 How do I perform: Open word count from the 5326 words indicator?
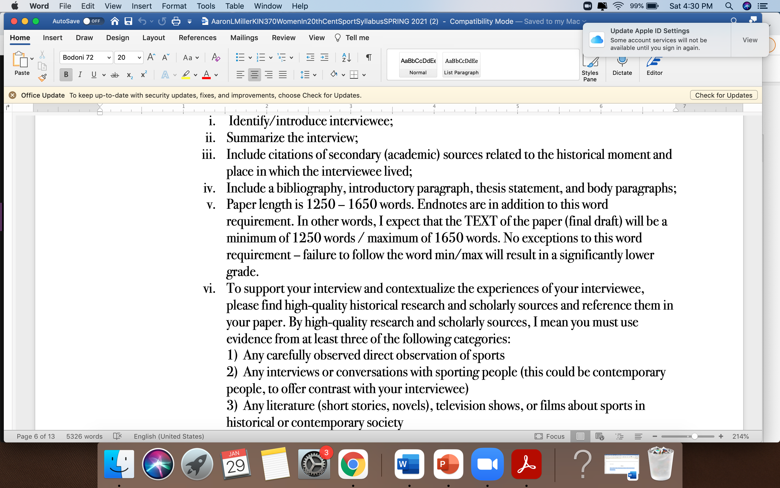click(84, 436)
